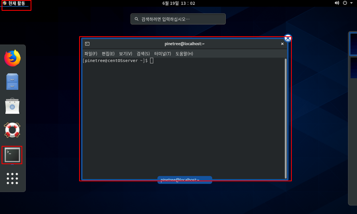
Task: Open the 검색(S) menu
Action: pos(143,54)
